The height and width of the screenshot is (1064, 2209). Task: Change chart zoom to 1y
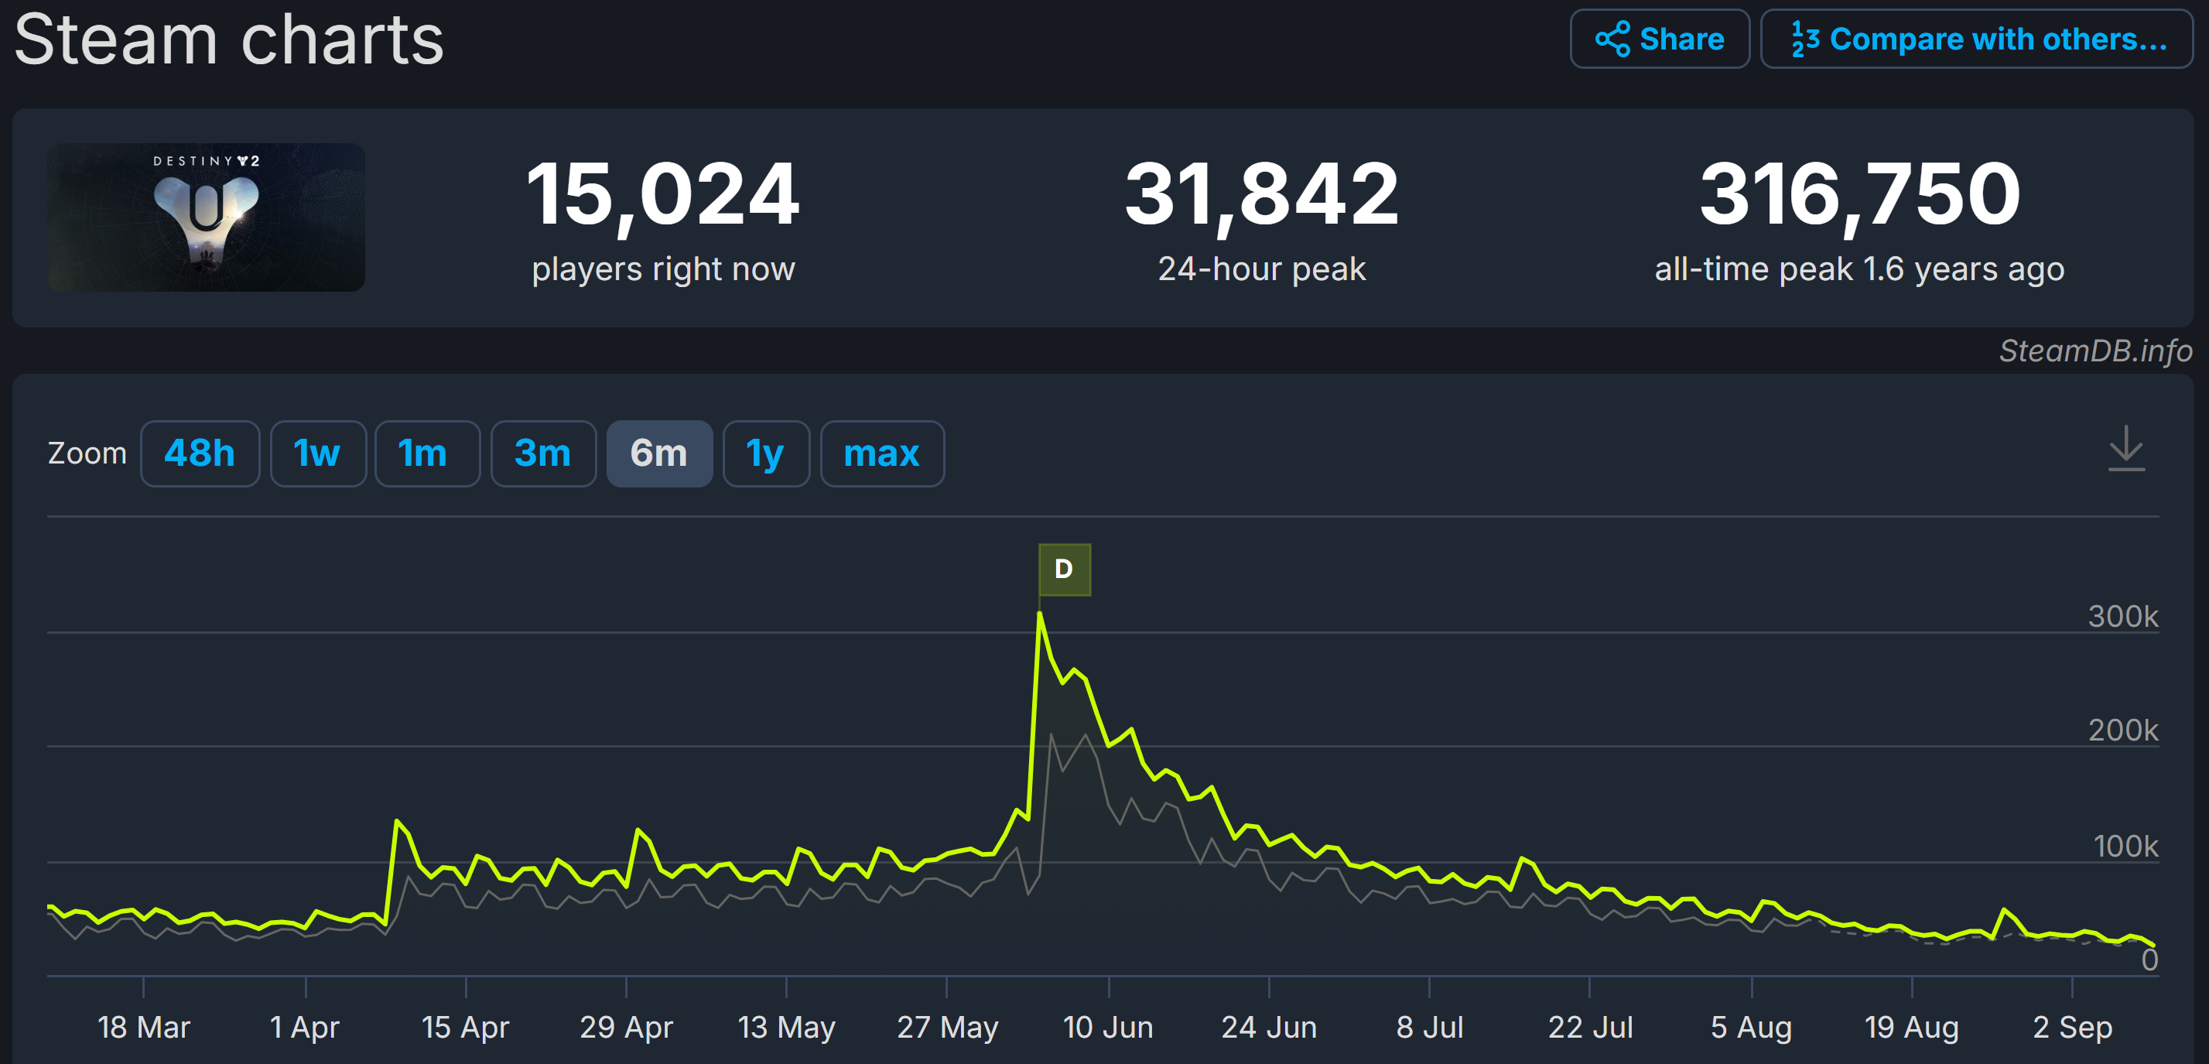tap(765, 453)
